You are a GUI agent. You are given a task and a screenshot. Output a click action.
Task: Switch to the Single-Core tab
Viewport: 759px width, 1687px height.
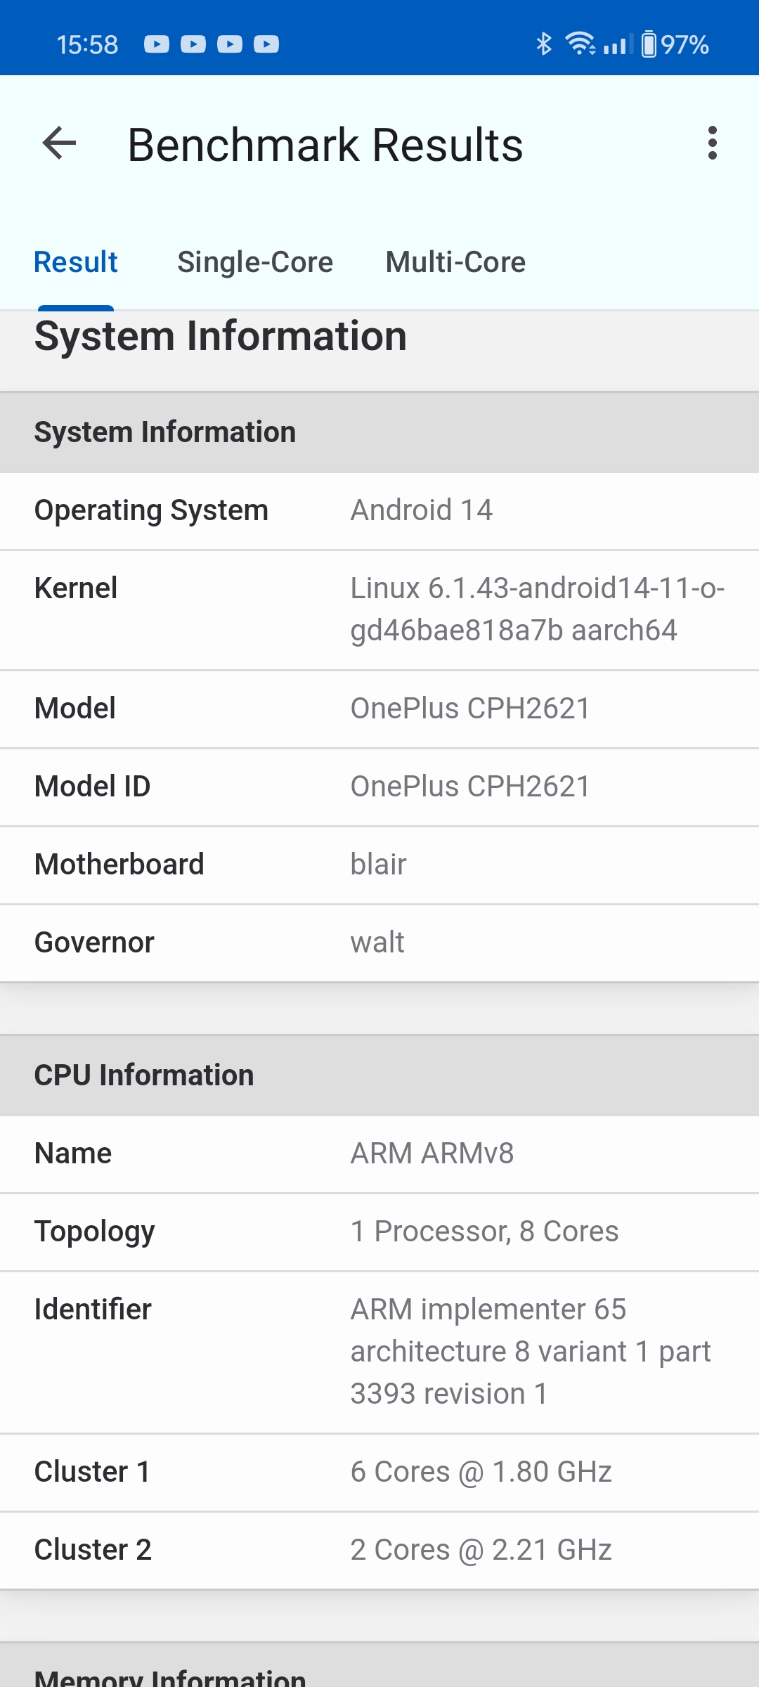tap(255, 262)
